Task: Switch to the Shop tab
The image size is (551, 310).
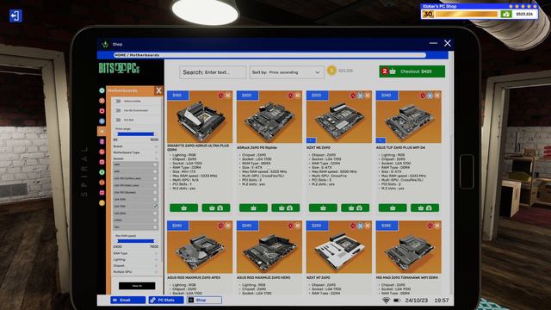Action: tap(204, 301)
